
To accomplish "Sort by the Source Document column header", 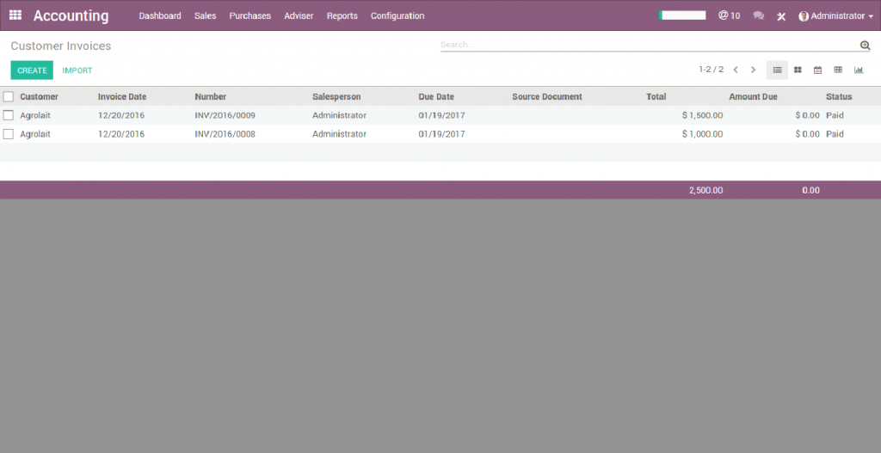I will pos(547,96).
